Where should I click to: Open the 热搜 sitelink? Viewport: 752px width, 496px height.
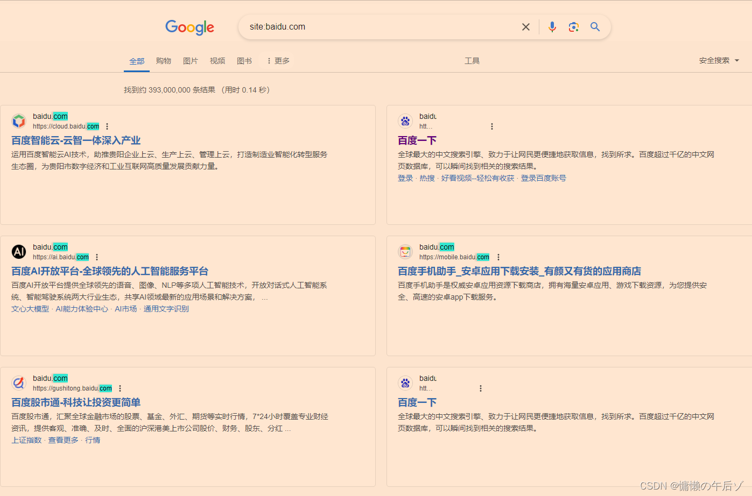(427, 178)
